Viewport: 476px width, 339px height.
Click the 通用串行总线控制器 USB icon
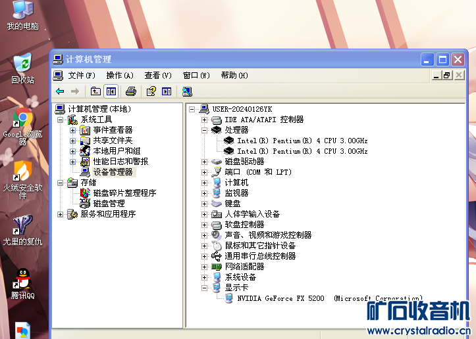coord(216,256)
